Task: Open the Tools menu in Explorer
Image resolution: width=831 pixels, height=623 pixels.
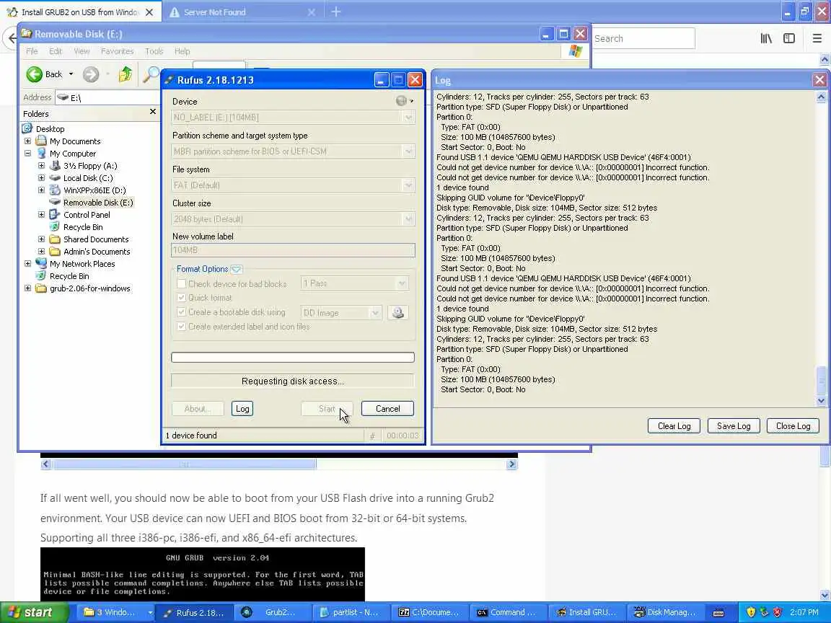Action: coord(154,51)
